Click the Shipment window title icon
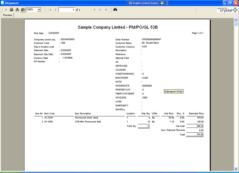This screenshot has width=239, height=173. [2, 3]
